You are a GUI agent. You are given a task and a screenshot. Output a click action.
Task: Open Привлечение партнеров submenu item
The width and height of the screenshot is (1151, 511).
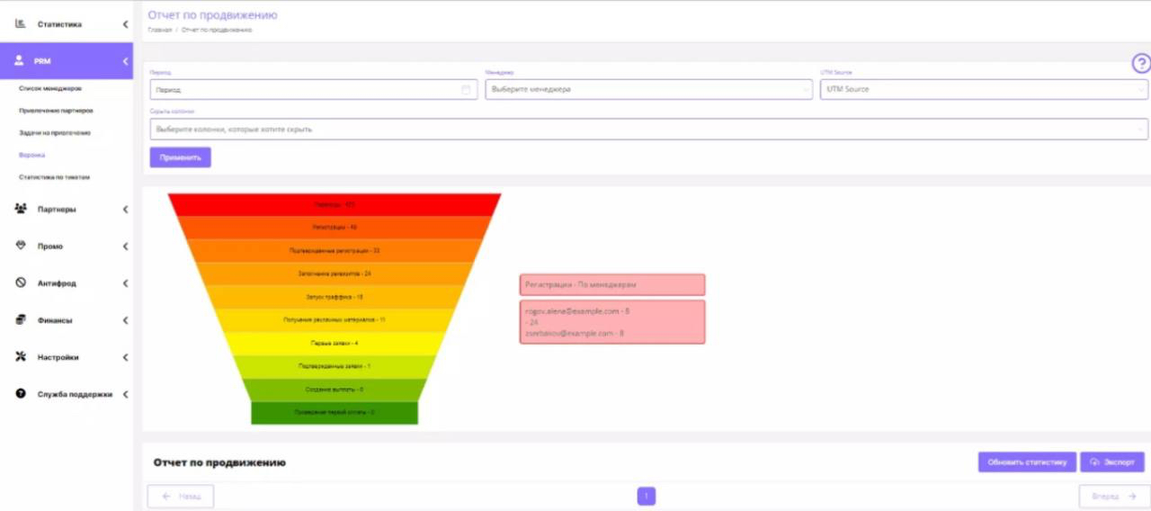click(x=56, y=111)
